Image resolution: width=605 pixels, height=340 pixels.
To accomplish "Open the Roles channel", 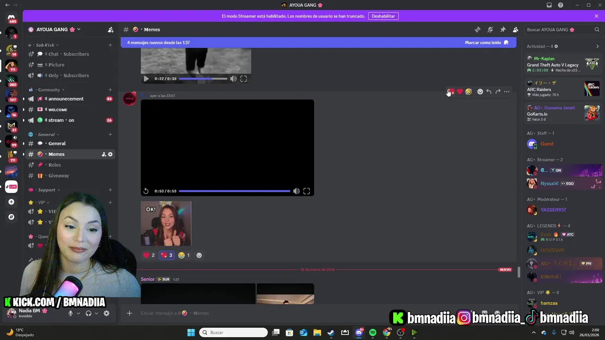I will click(x=70, y=165).
